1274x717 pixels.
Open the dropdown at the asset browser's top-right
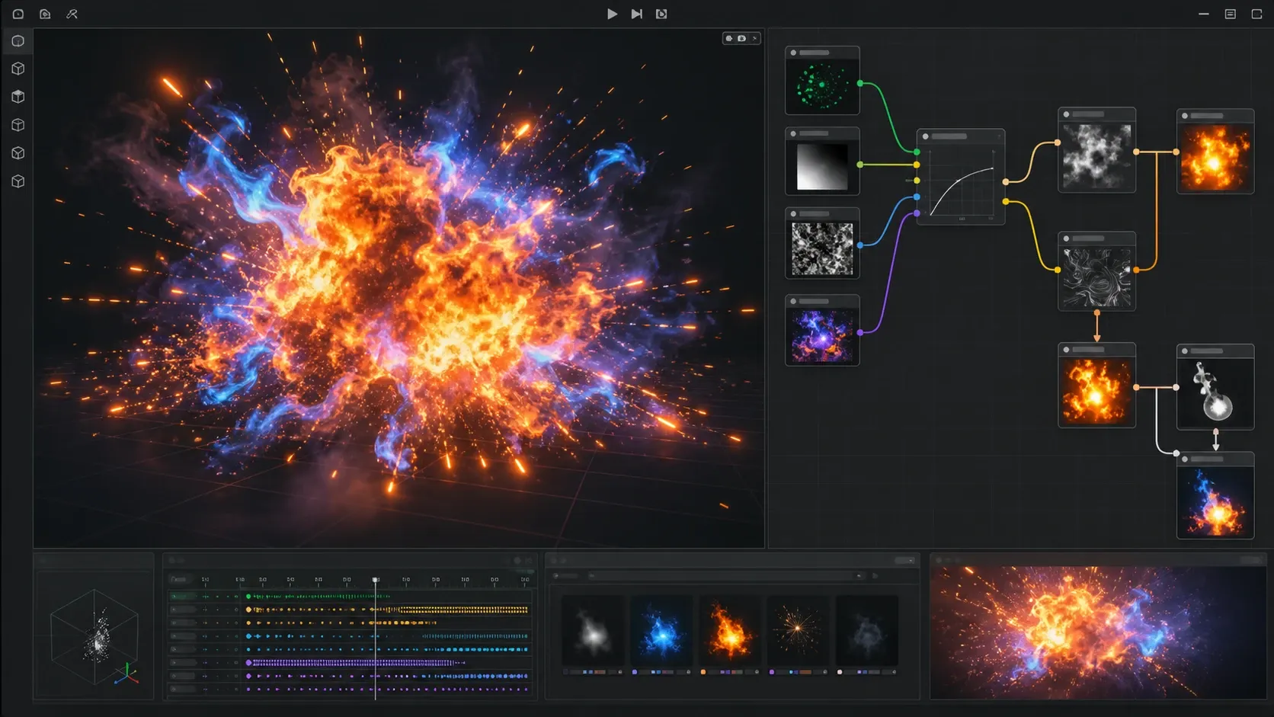coord(904,561)
